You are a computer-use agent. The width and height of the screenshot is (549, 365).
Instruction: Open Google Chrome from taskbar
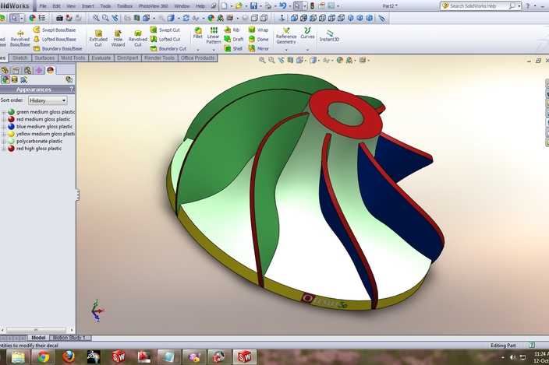coord(43,357)
